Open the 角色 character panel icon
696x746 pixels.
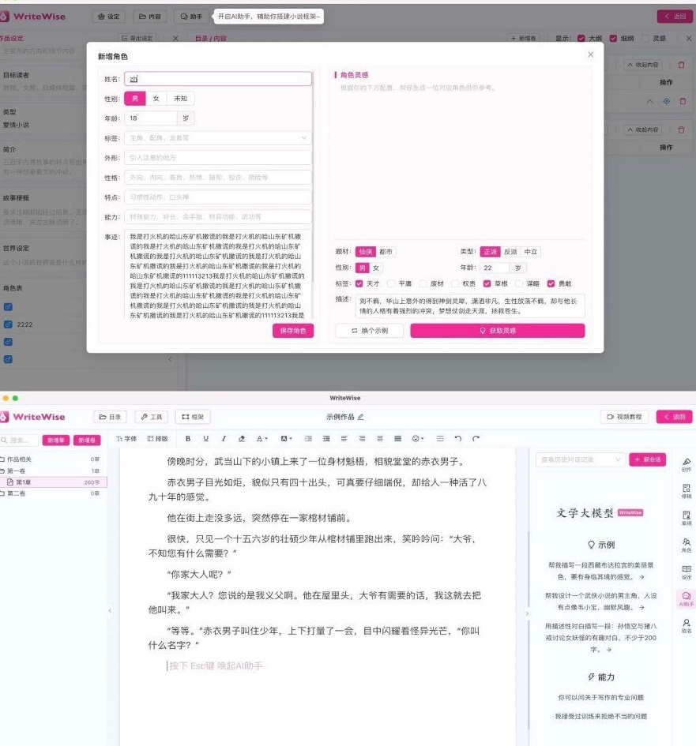coord(684,542)
